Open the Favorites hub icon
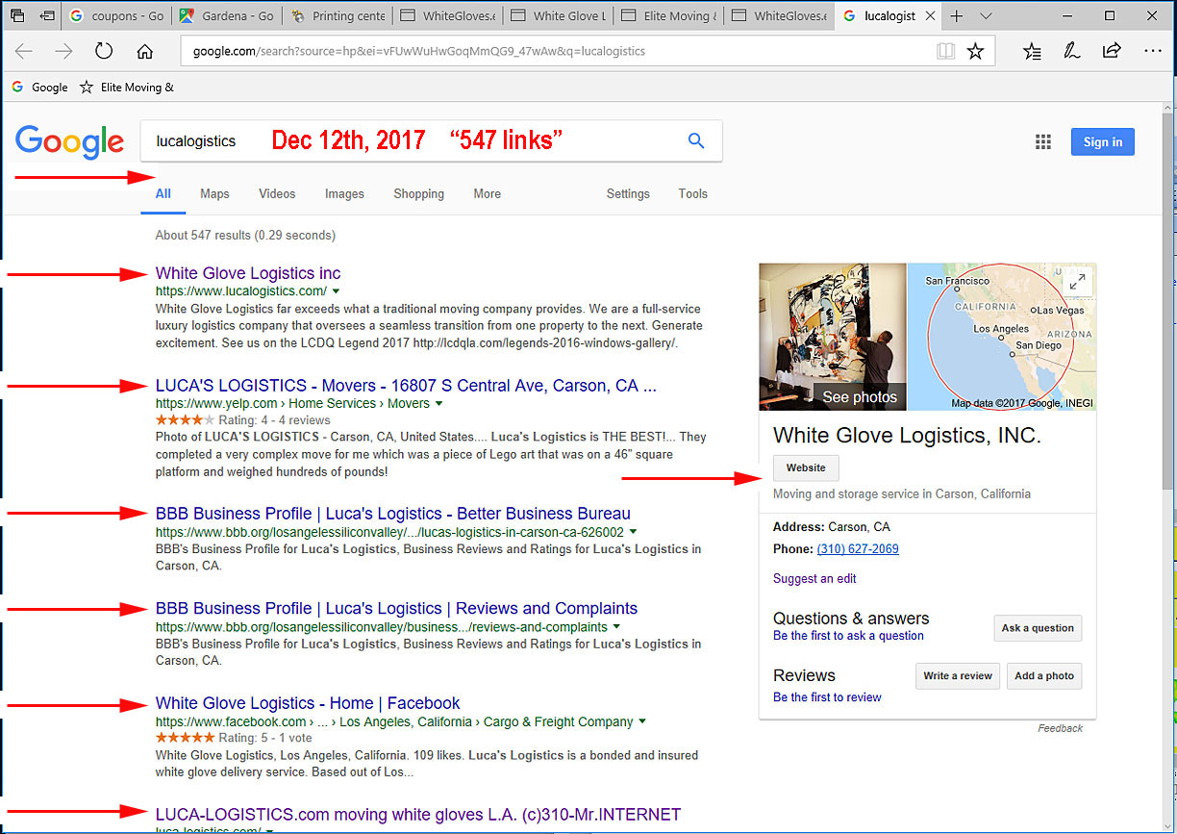This screenshot has height=834, width=1177. (x=1032, y=51)
